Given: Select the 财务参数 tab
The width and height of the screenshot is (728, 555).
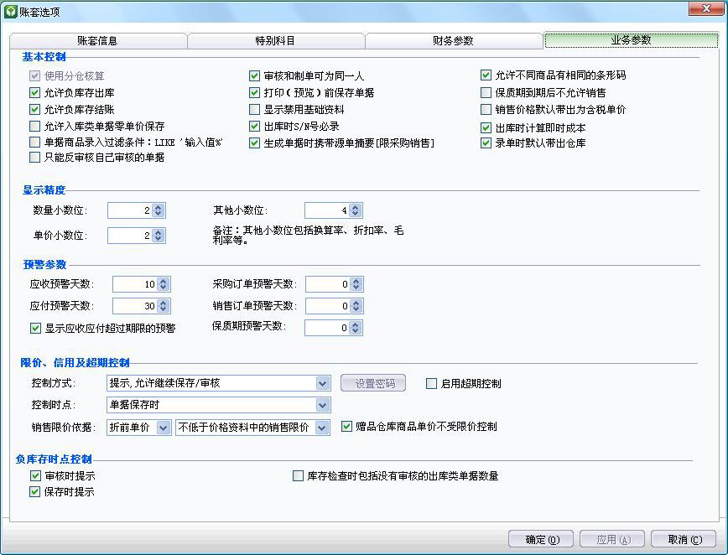Looking at the screenshot, I should tap(453, 39).
